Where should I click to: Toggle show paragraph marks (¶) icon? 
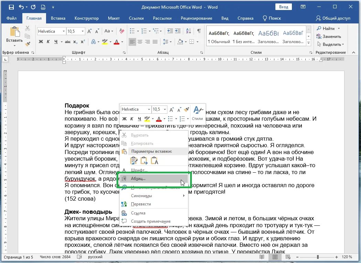tap(199, 31)
